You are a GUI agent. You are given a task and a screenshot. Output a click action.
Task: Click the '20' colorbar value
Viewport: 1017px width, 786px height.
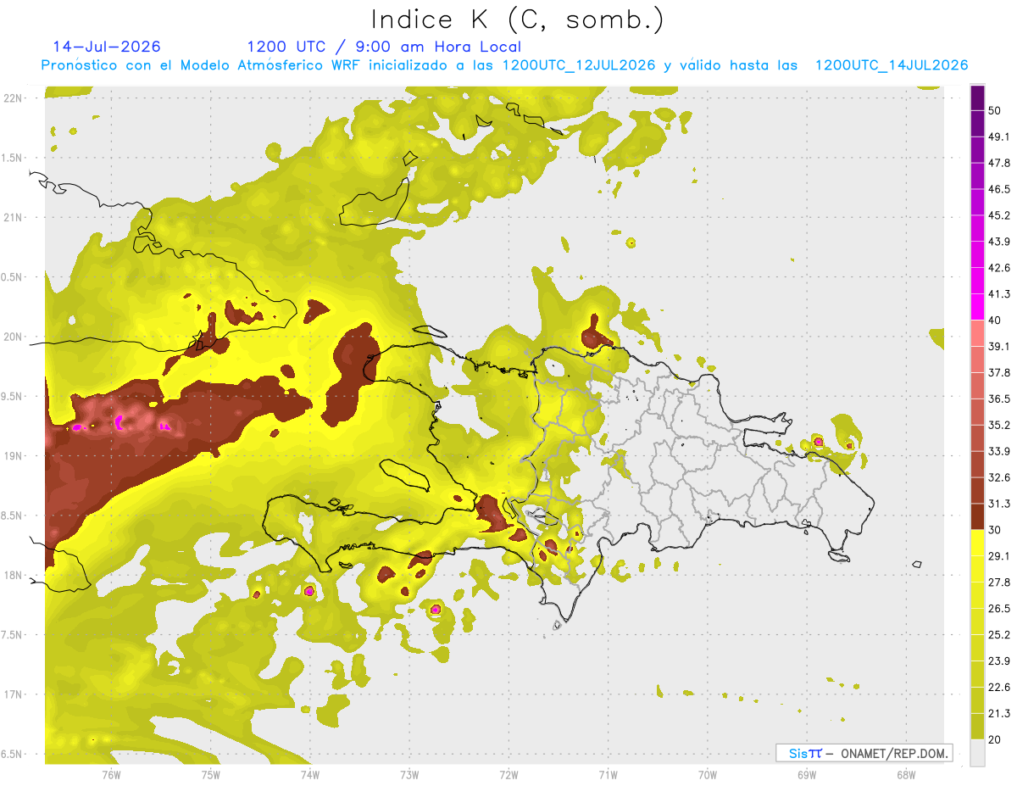click(x=995, y=740)
